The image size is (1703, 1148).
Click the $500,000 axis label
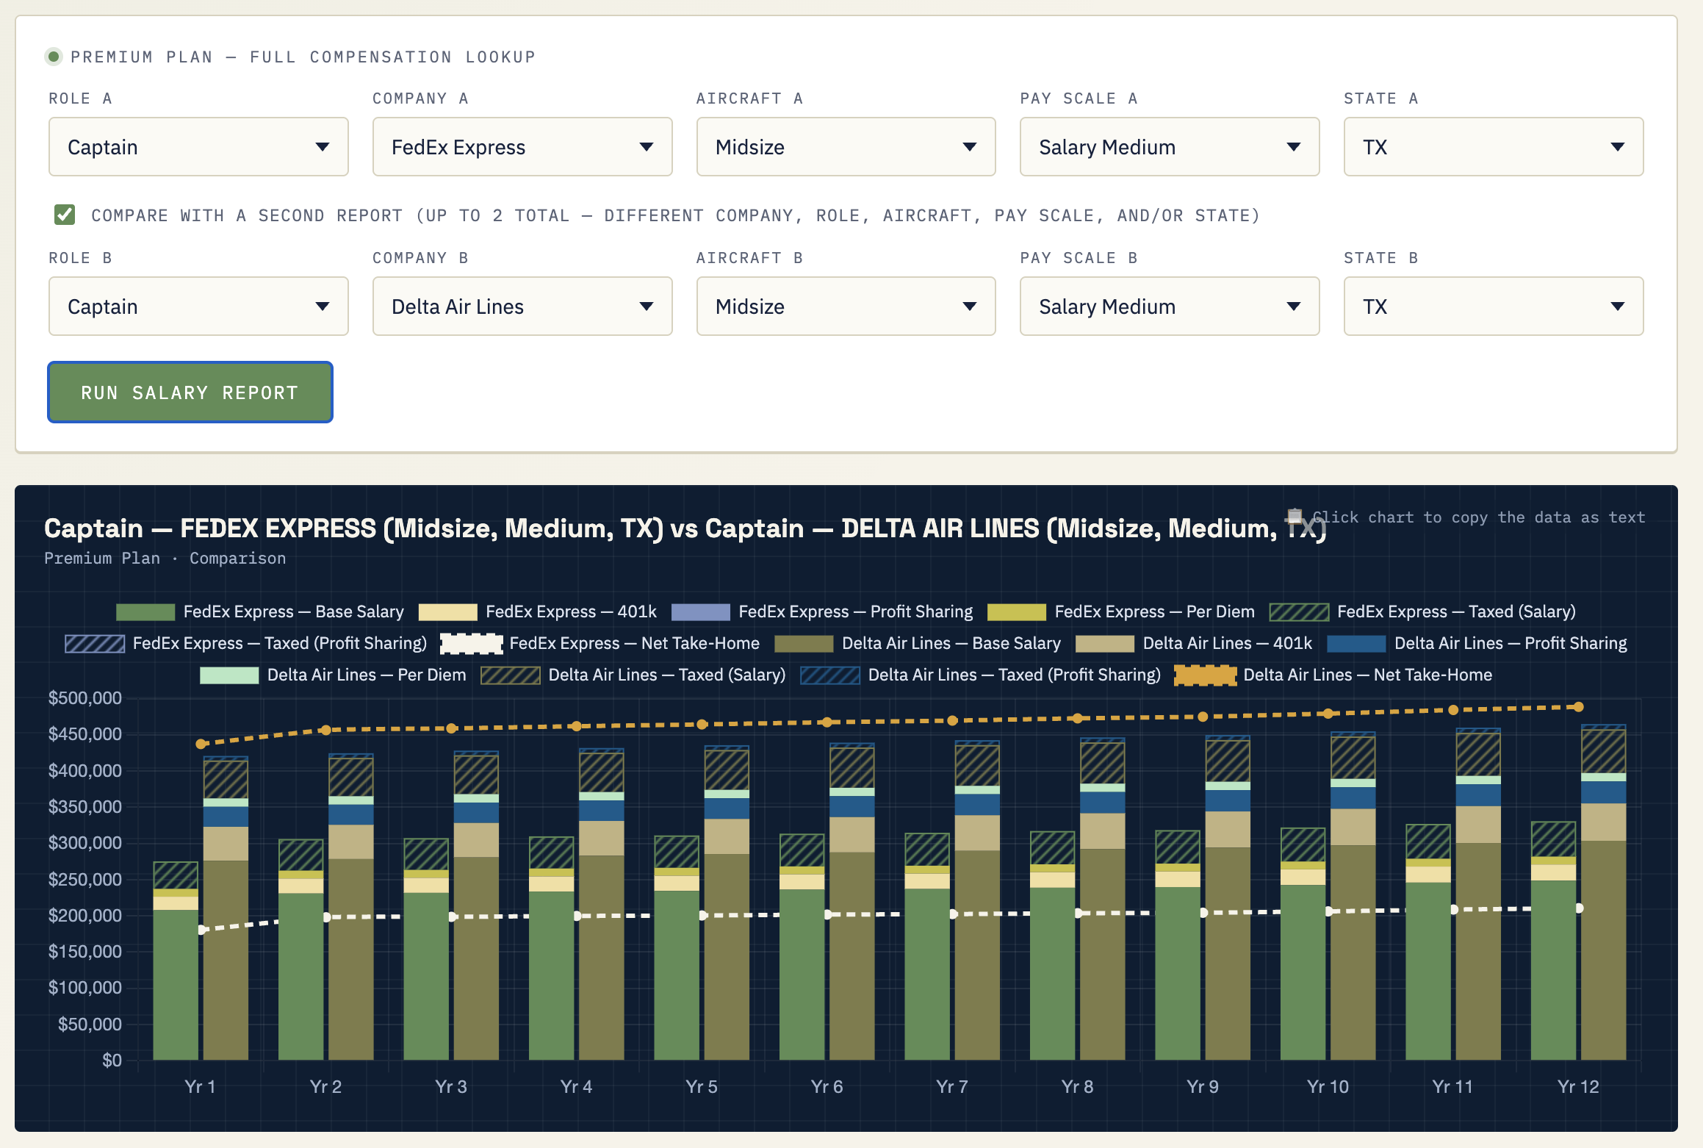[x=85, y=698]
